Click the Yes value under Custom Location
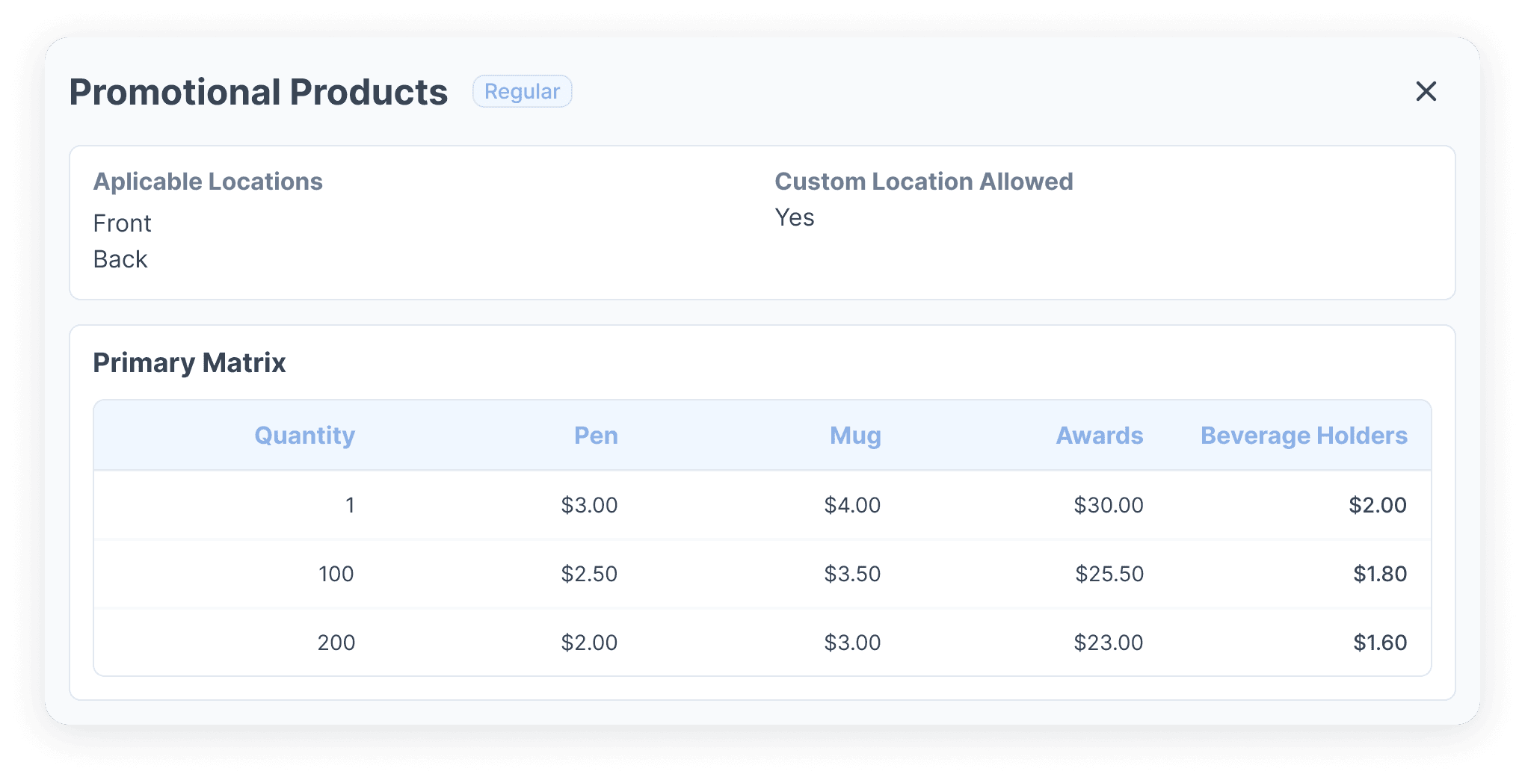The image size is (1525, 777). point(795,217)
